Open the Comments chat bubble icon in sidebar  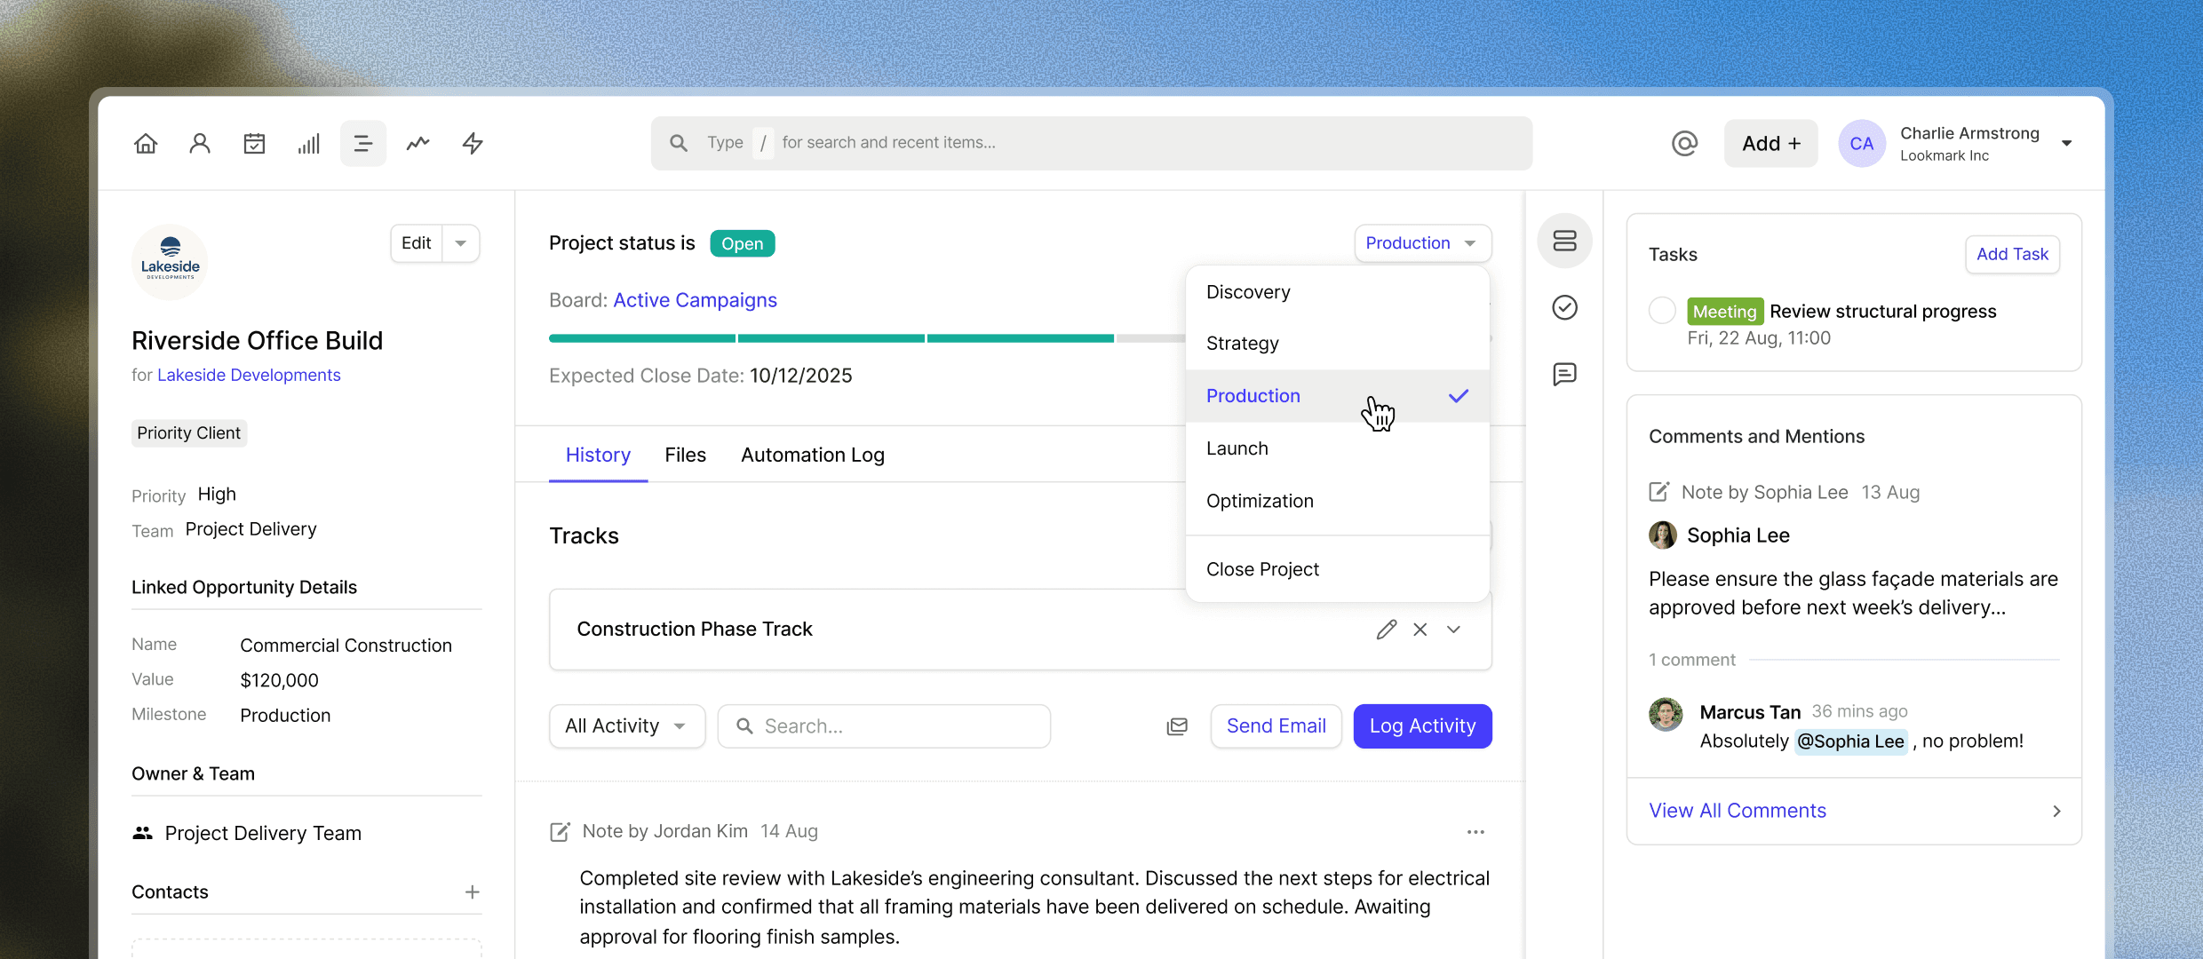tap(1564, 374)
